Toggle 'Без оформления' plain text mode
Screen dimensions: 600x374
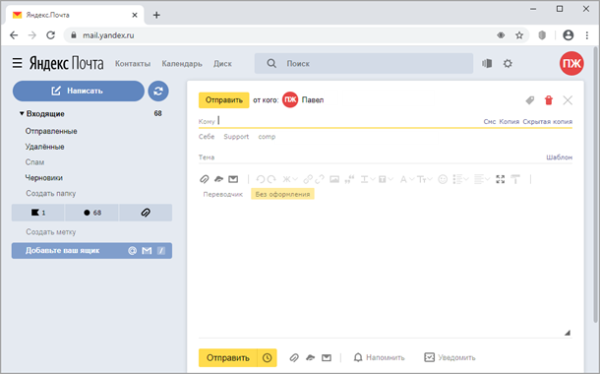(x=282, y=194)
